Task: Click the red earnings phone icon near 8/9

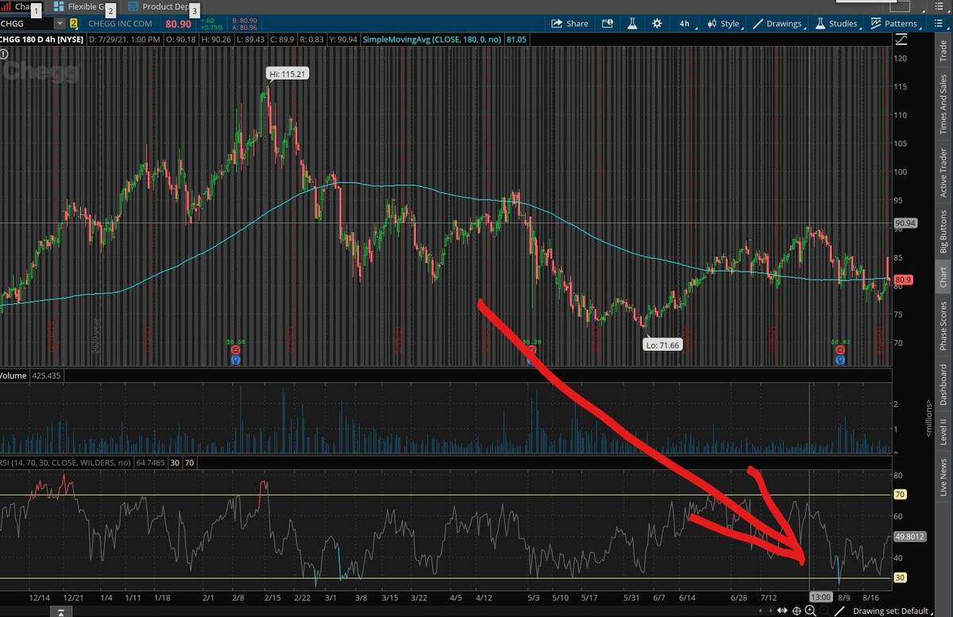Action: pyautogui.click(x=839, y=349)
